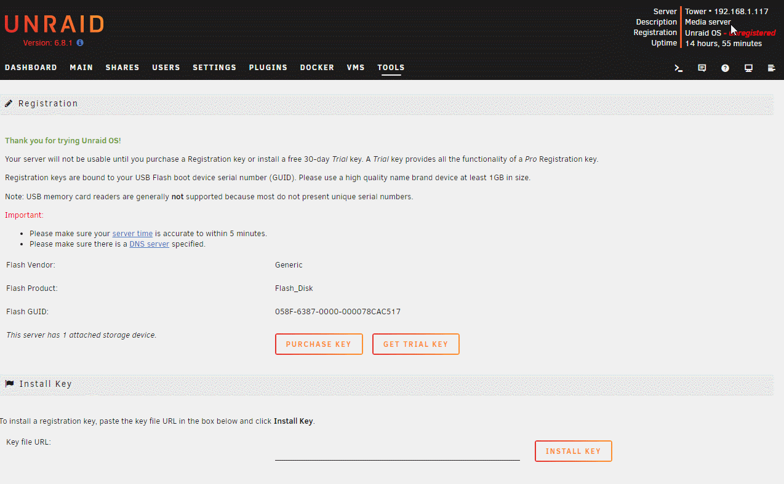
Task: Click the uptime 14 hours, 55 minutes
Action: click(x=723, y=44)
